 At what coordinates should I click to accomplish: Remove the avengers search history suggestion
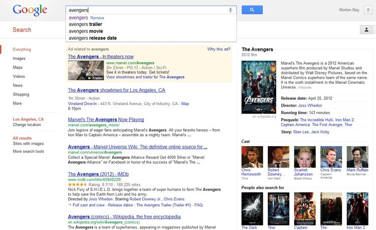(97, 18)
